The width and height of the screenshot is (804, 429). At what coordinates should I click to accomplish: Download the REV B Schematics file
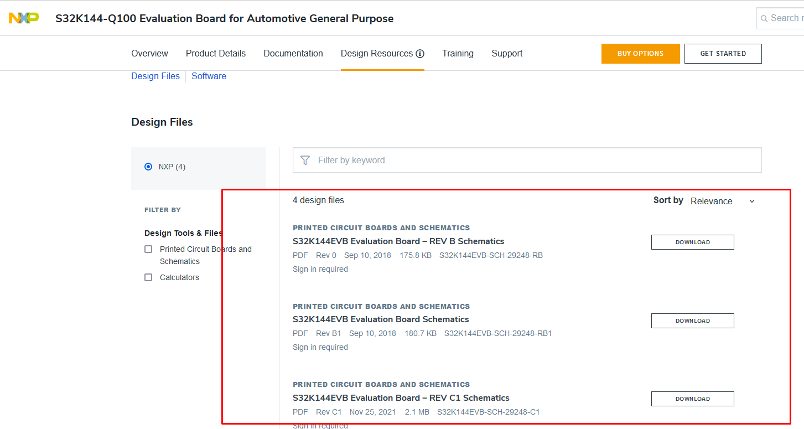[x=692, y=242]
